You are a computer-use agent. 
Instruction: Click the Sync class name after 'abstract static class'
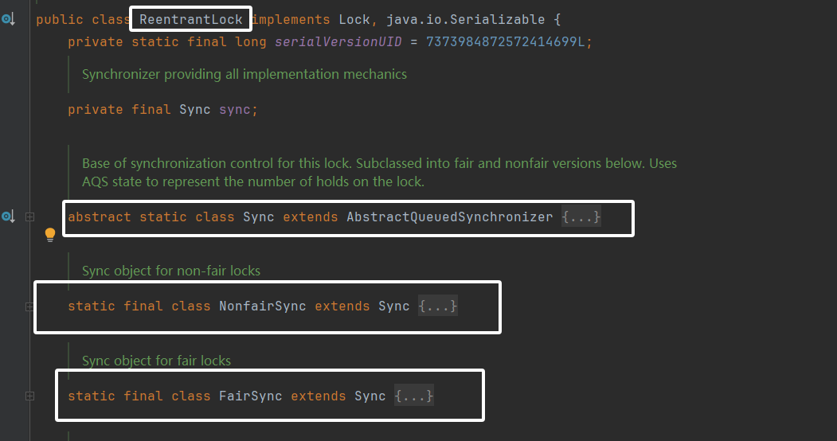(x=258, y=217)
